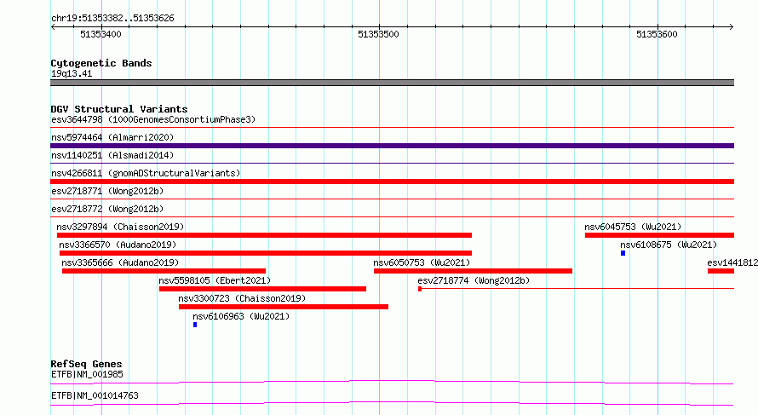Click nsv3366570 (Audano2019) label

pyautogui.click(x=118, y=245)
